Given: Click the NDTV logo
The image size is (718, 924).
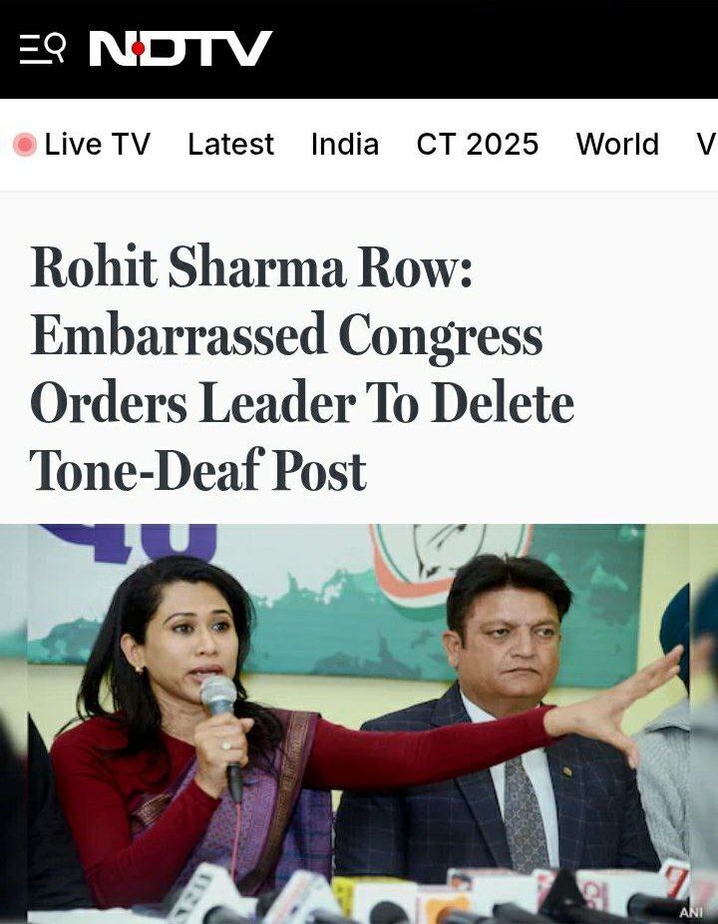Looking at the screenshot, I should point(180,48).
